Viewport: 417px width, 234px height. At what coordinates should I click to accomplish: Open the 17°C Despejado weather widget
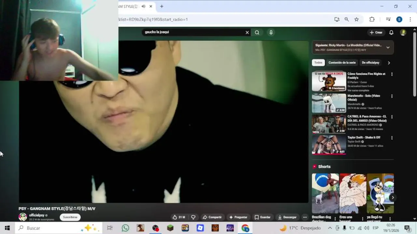(300, 228)
